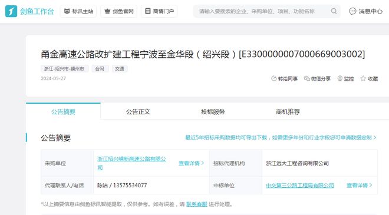The image size is (389, 215).
Task: Select the 浙江-绍兴市-嵊州市 tag
Action: click(64, 69)
